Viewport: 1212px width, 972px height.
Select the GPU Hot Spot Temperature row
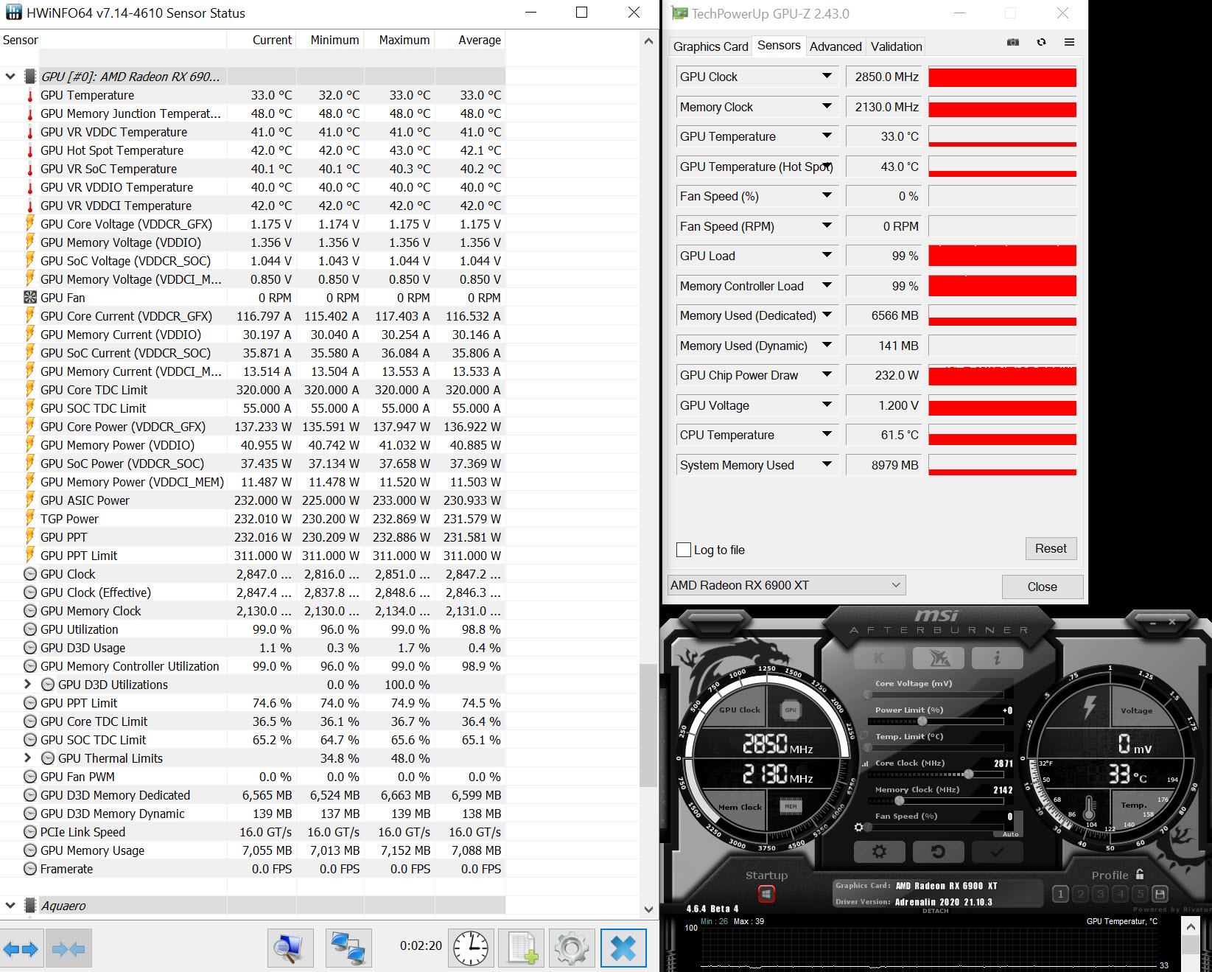253,150
